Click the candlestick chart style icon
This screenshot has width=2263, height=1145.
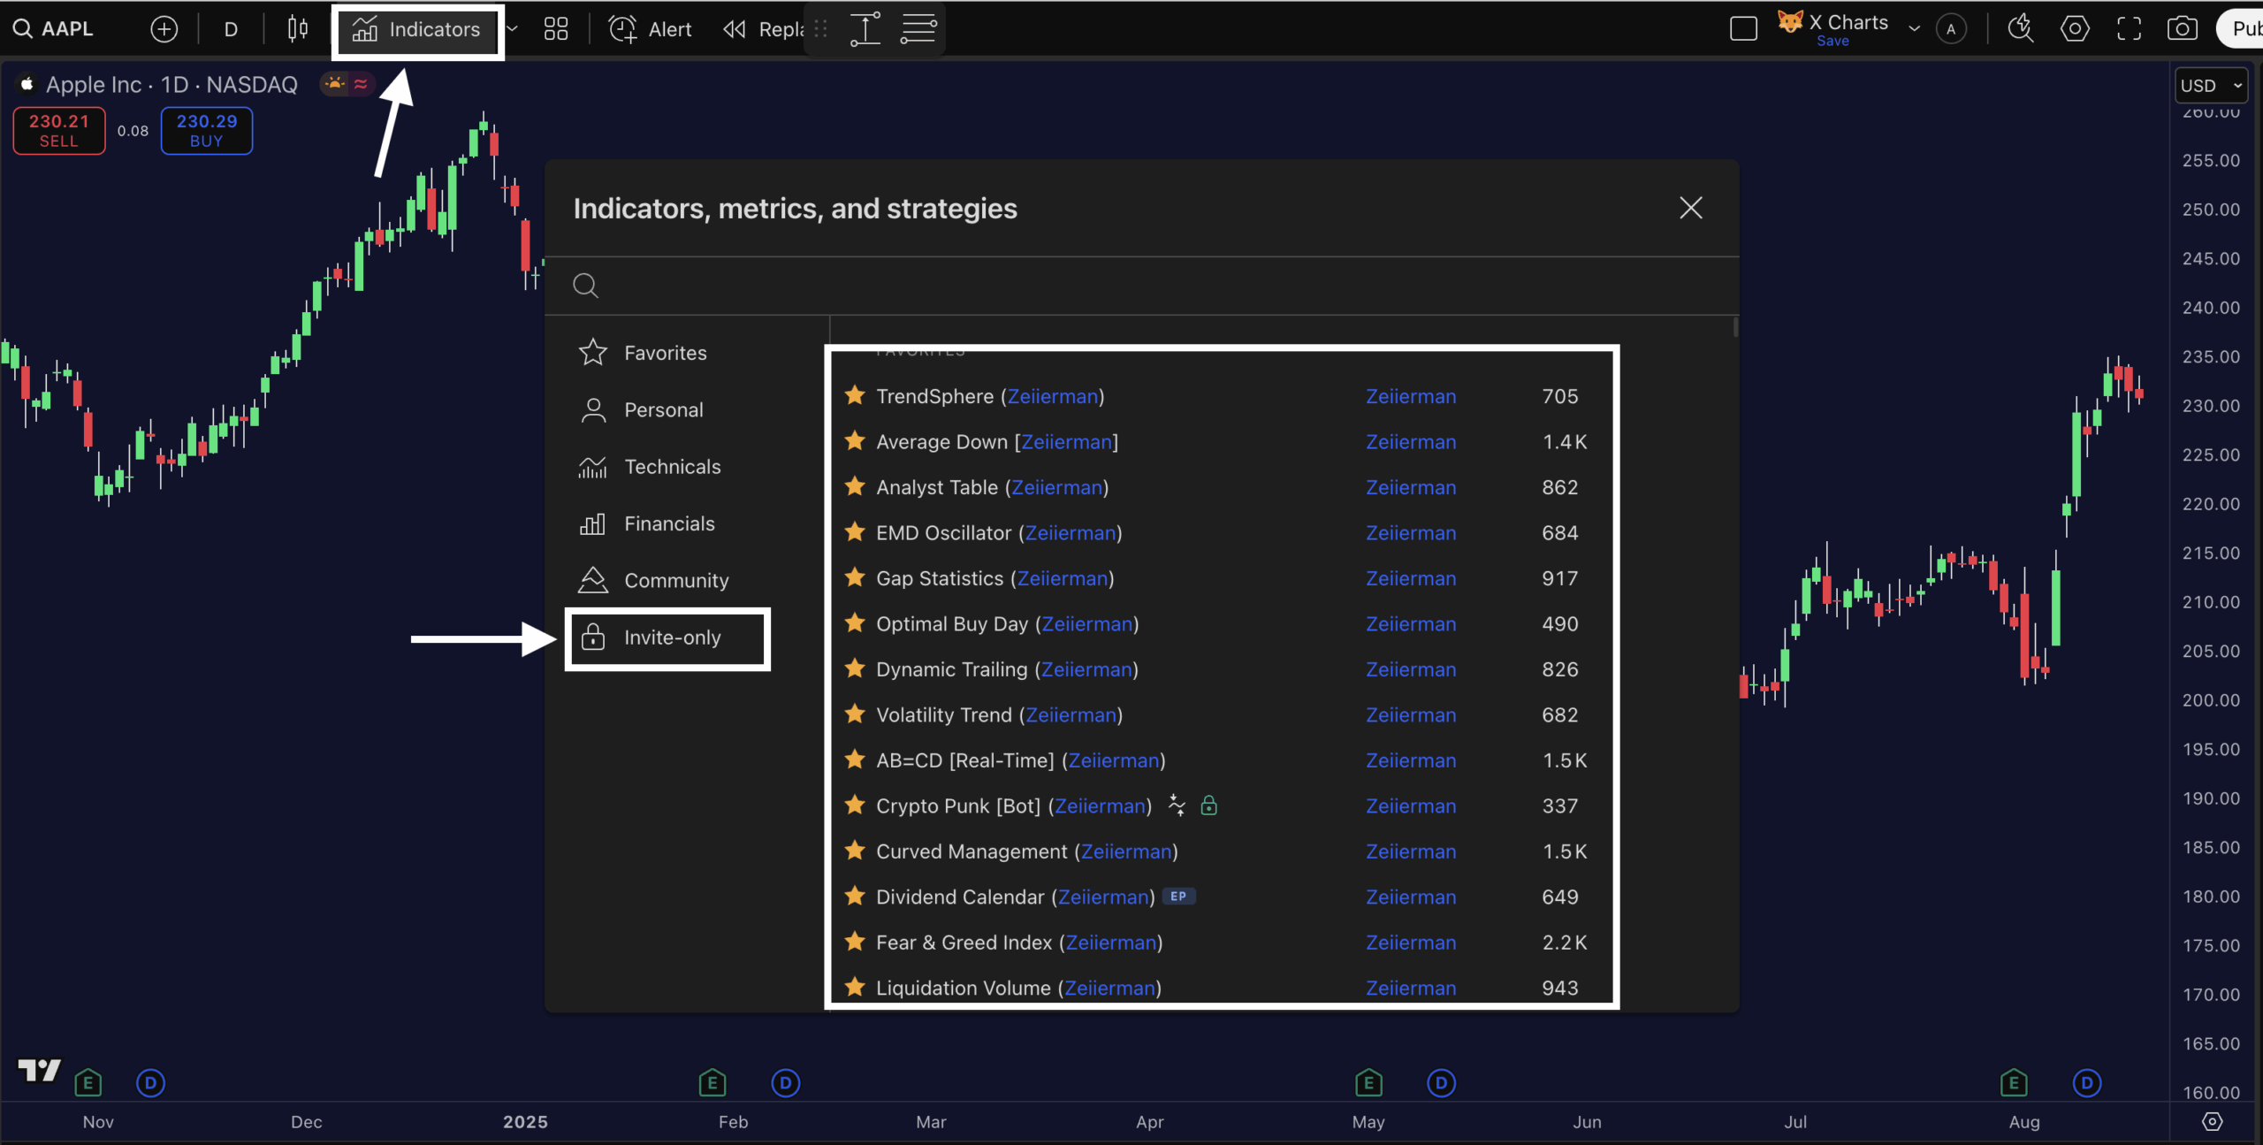298,29
